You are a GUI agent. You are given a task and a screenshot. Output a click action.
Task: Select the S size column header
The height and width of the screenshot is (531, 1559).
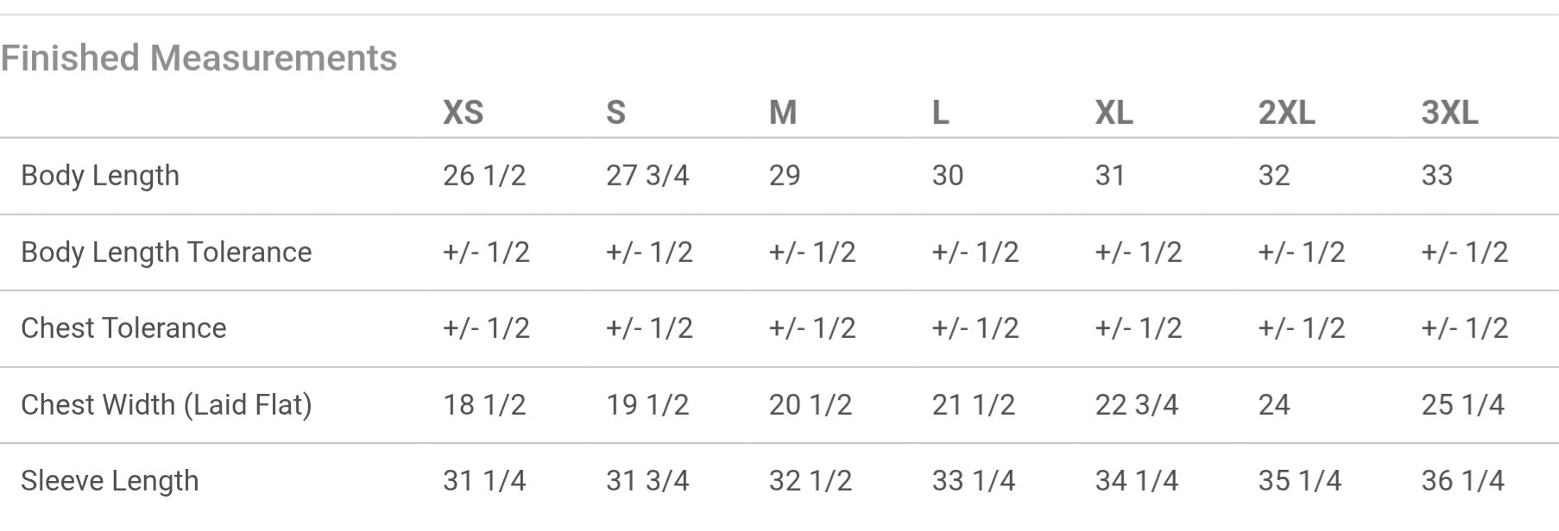tap(615, 112)
